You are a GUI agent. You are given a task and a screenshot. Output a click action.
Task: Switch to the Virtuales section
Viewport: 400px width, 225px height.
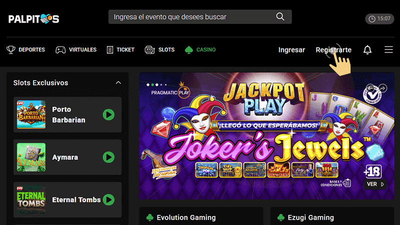77,50
